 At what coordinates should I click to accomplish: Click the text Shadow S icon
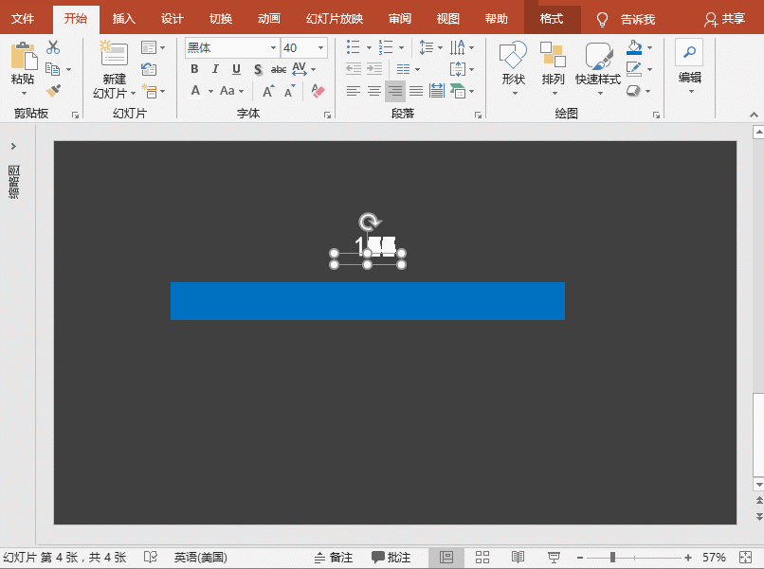click(x=258, y=69)
